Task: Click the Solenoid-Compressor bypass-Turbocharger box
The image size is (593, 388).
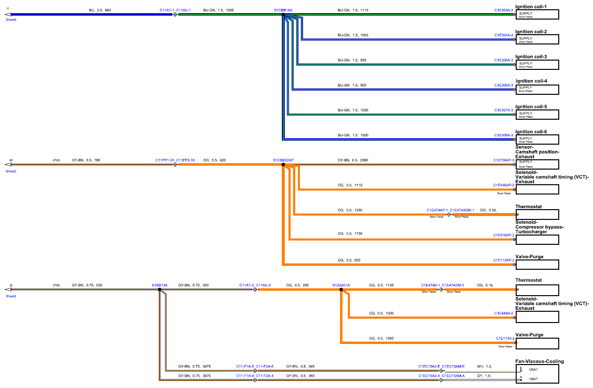Action: tap(537, 239)
